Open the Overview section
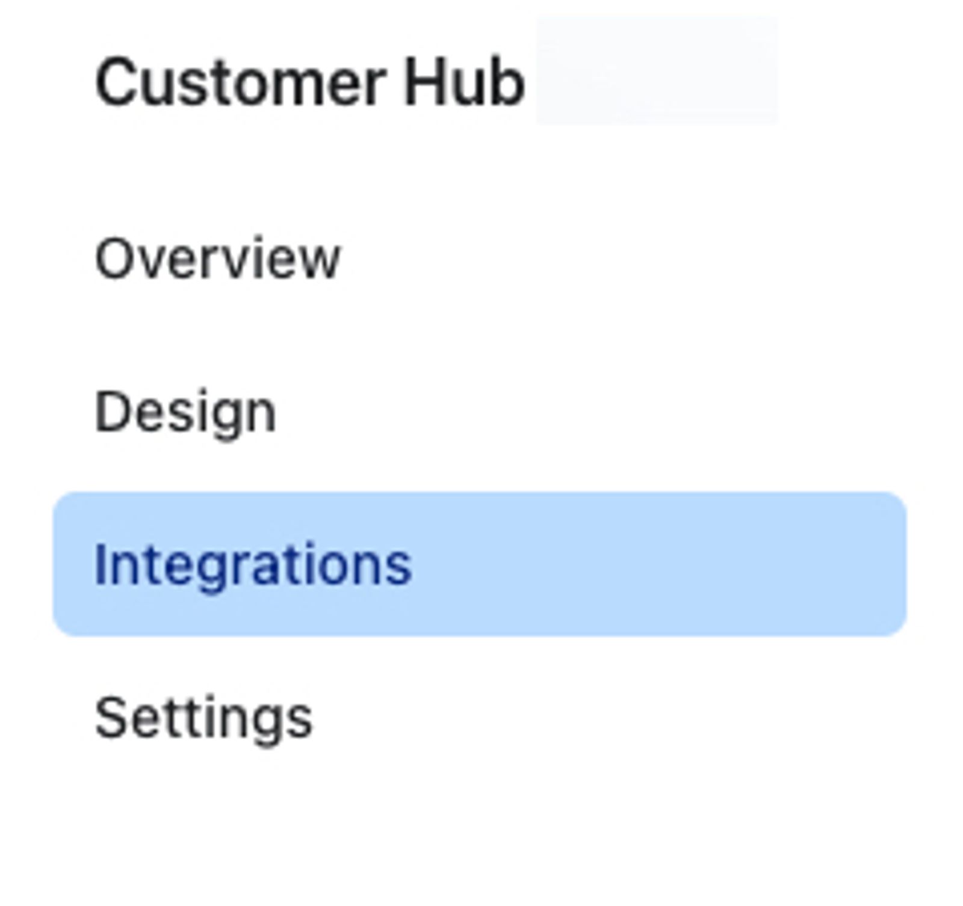 217,259
